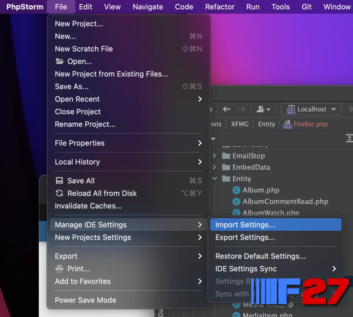Image resolution: width=353 pixels, height=317 pixels.
Task: Open the Navigate menu
Action: tap(148, 7)
